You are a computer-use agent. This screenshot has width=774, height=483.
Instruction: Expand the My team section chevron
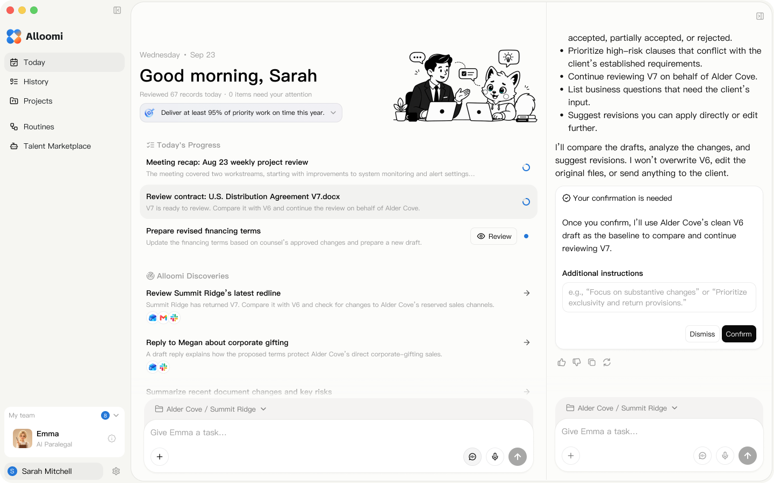[116, 415]
